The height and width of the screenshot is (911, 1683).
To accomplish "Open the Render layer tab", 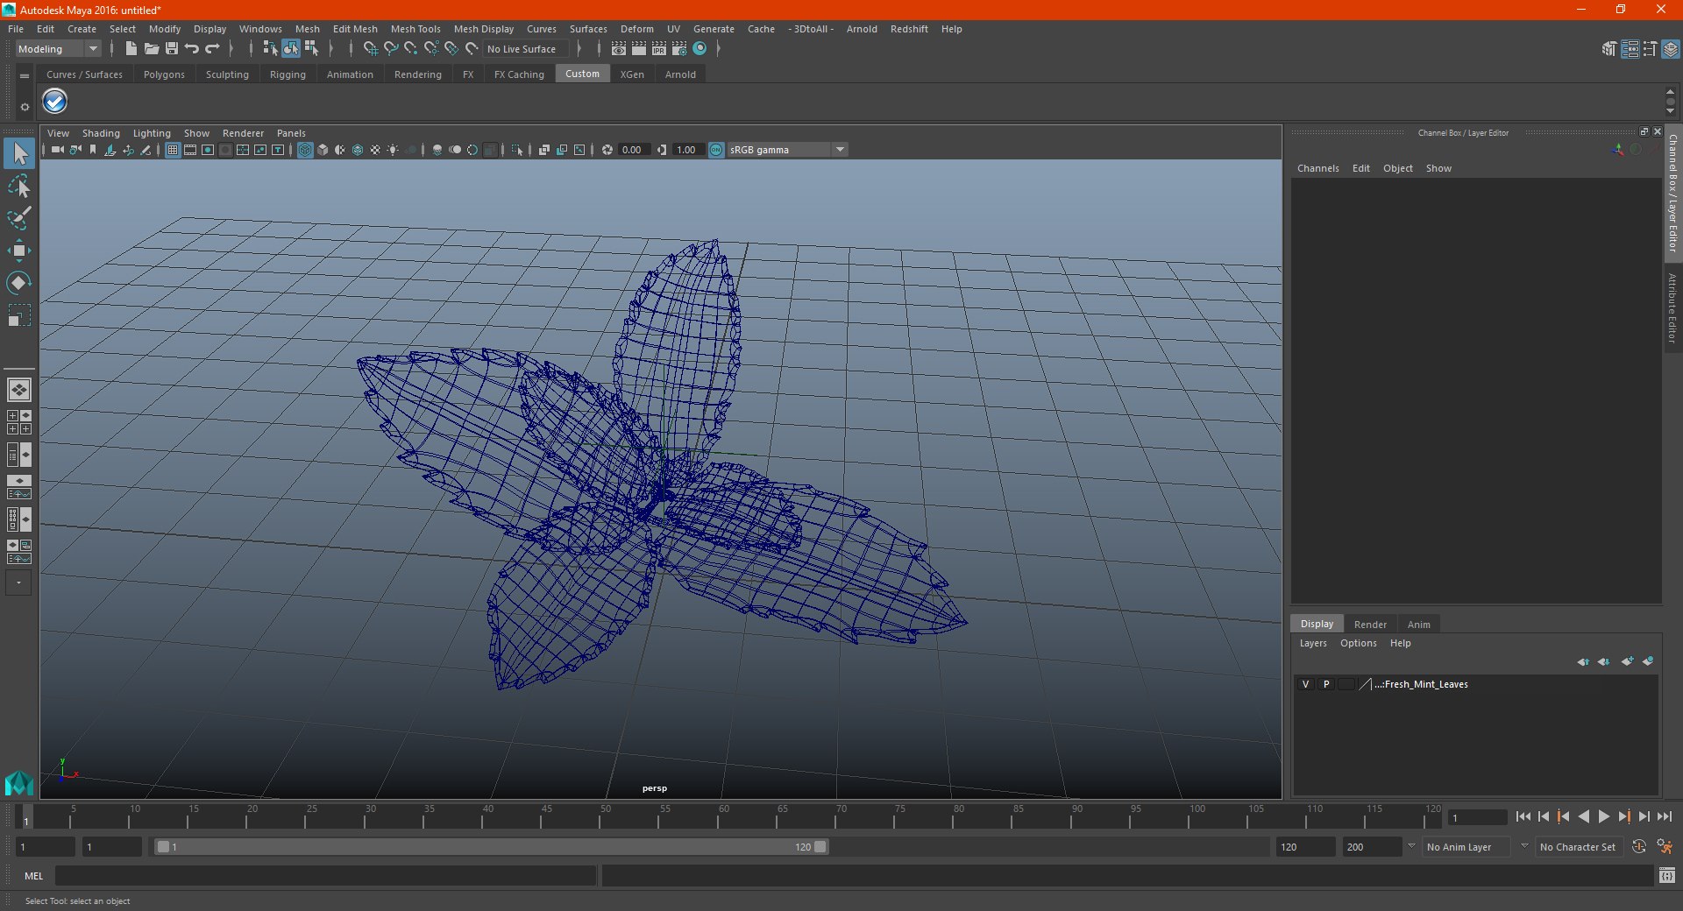I will coord(1370,625).
